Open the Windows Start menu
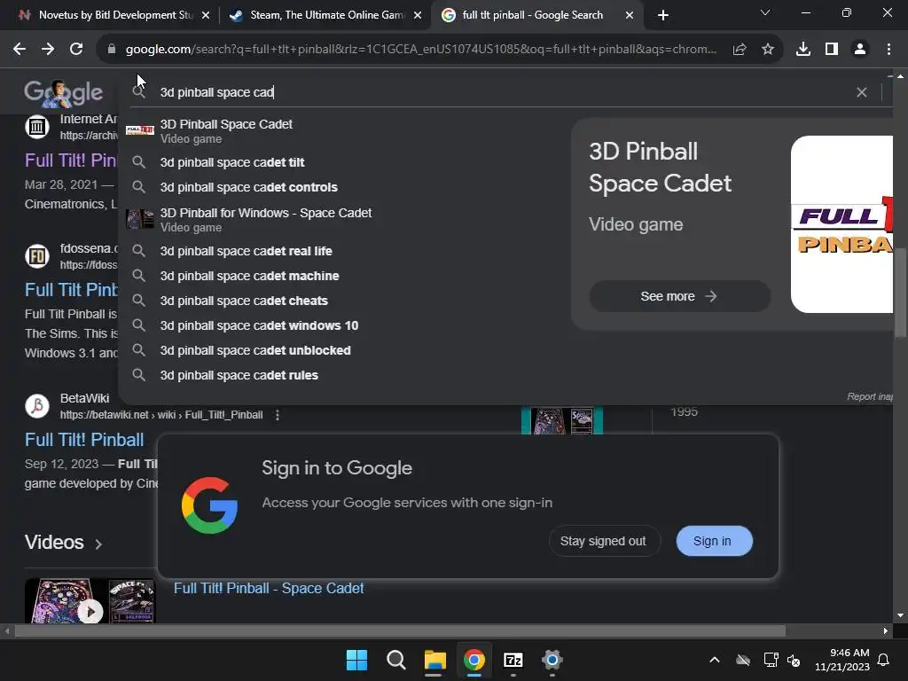 356,660
